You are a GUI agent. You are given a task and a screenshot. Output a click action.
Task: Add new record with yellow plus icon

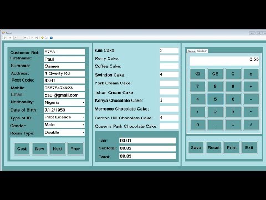42,38
